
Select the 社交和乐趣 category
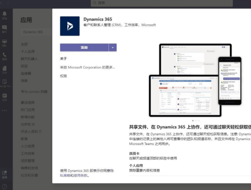pyautogui.click(x=29, y=175)
